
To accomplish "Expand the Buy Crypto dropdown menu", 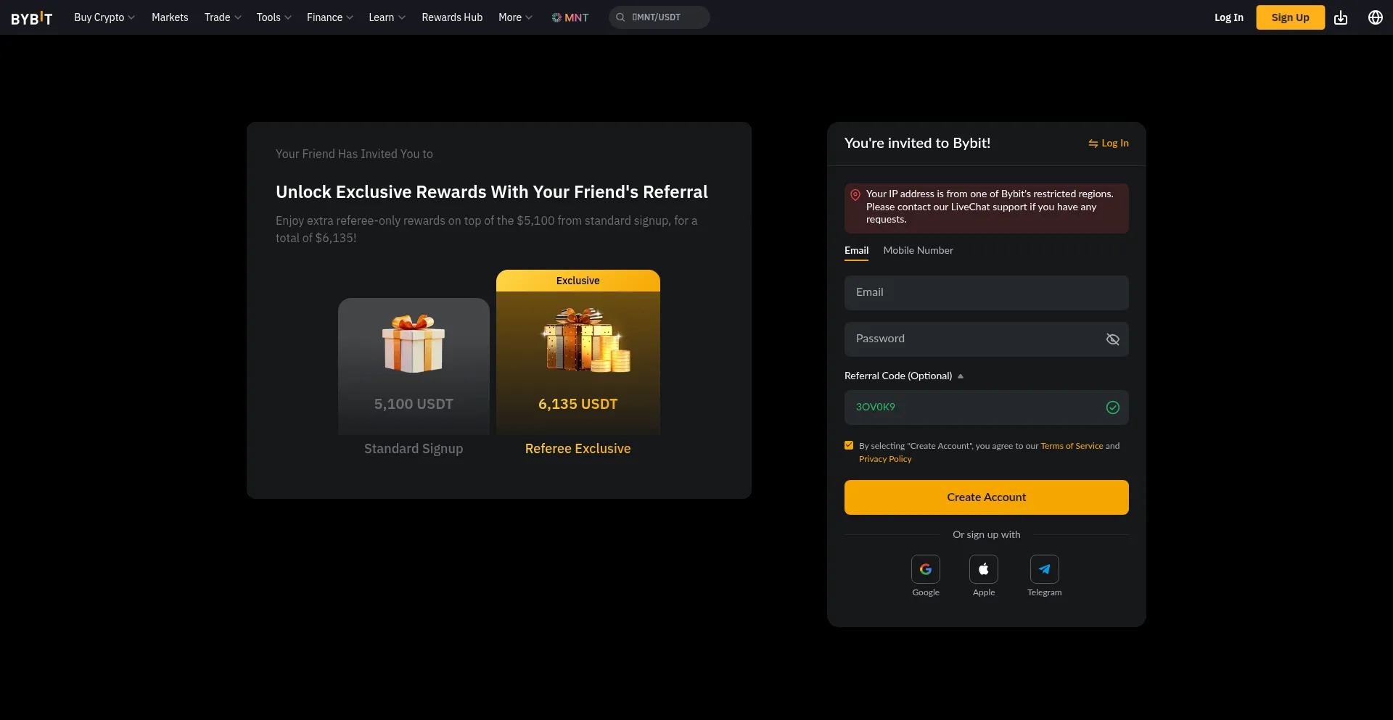I will click(104, 17).
